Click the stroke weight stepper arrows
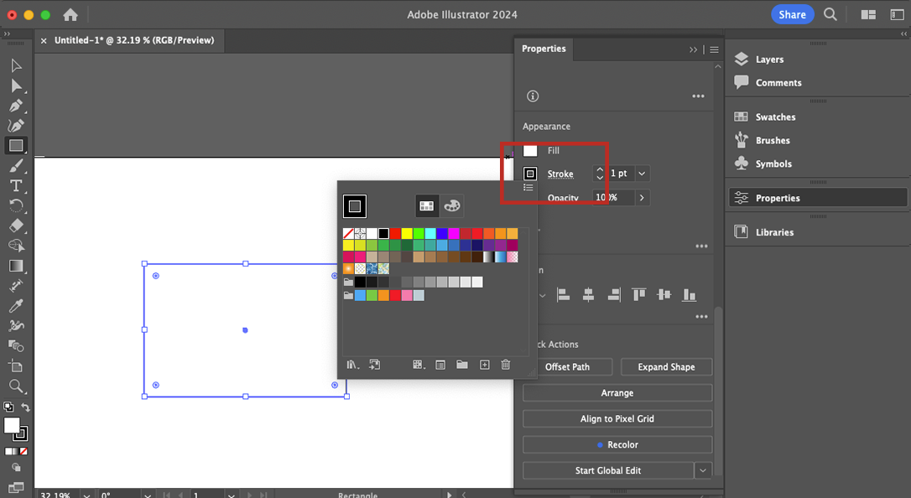This screenshot has width=911, height=498. click(x=600, y=174)
